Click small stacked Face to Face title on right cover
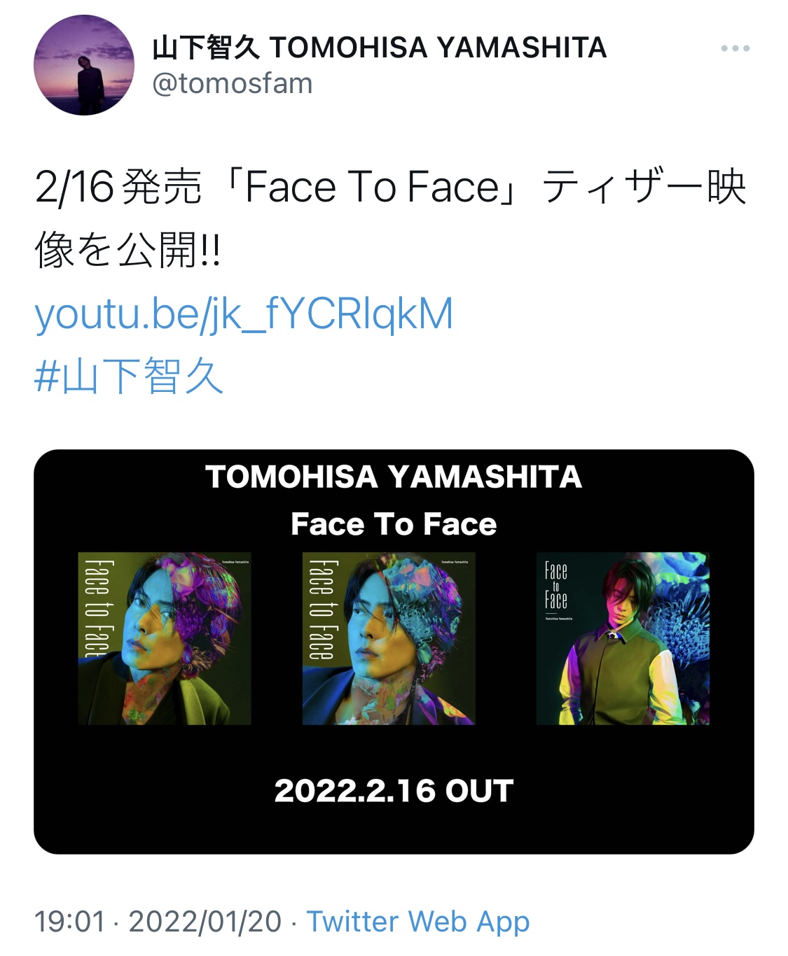788x956 pixels. [x=556, y=586]
